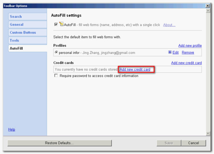
Task: Click Add new profile link
Action: 190,46
